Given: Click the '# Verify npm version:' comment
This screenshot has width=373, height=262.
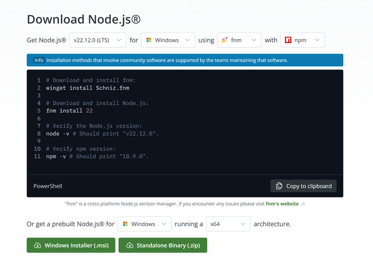Looking at the screenshot, I should (80, 149).
